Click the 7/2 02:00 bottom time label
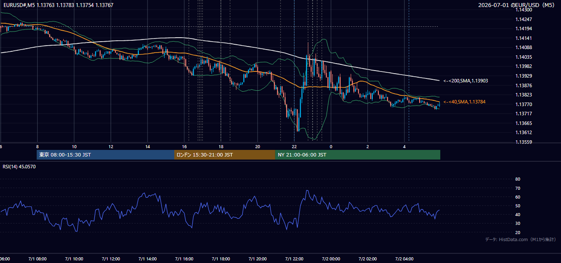This screenshot has height=263, width=561. pos(367,259)
